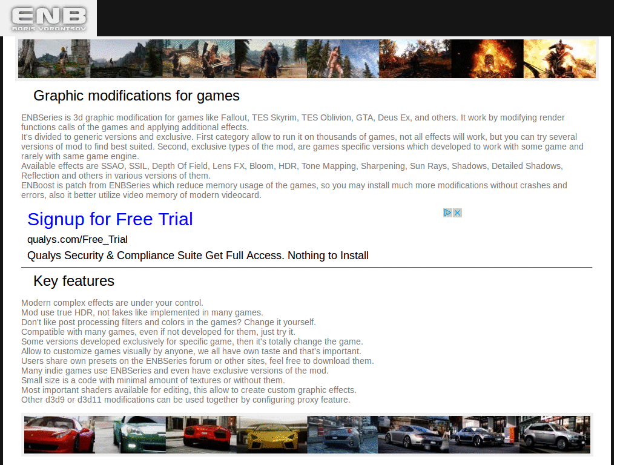Open the silver BMW coupe thumbnail
The height and width of the screenshot is (465, 620).
484,435
